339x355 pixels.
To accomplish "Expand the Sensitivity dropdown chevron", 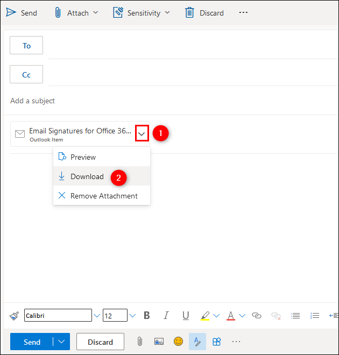I will coord(167,12).
